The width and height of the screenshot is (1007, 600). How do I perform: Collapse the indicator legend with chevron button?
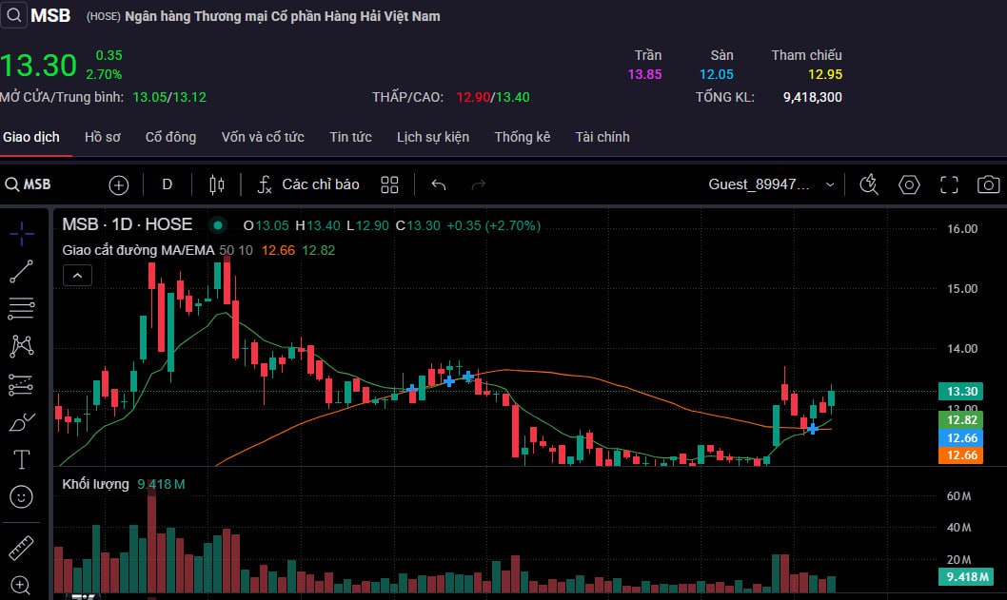[x=77, y=276]
